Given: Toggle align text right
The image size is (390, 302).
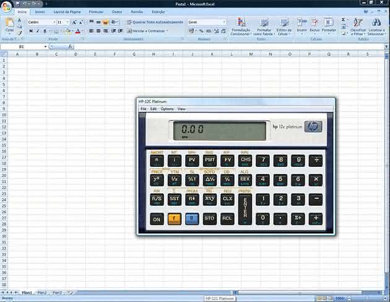Looking at the screenshot, I should pos(105,31).
